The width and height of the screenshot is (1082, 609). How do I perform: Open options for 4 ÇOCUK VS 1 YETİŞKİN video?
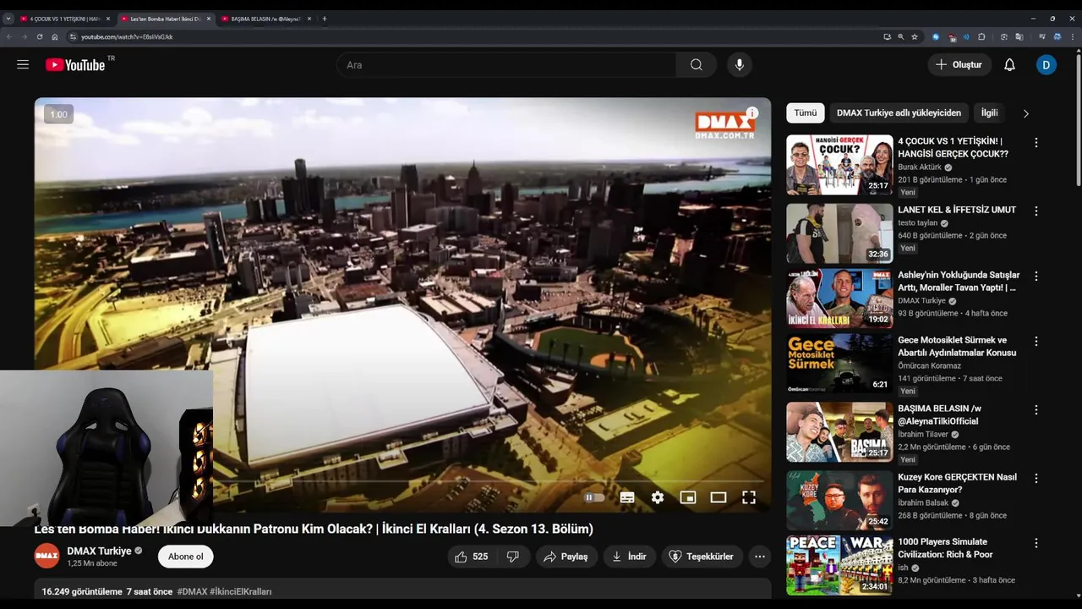point(1036,142)
